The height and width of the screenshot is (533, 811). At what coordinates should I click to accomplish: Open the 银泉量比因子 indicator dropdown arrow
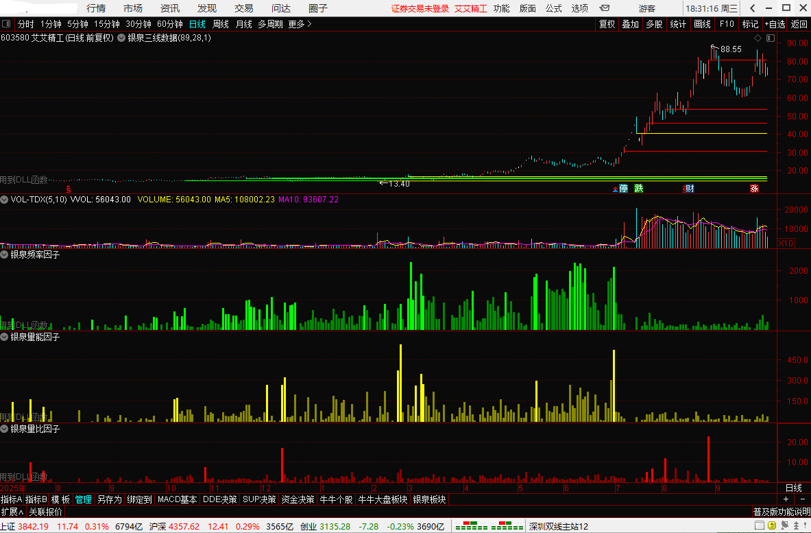4,429
